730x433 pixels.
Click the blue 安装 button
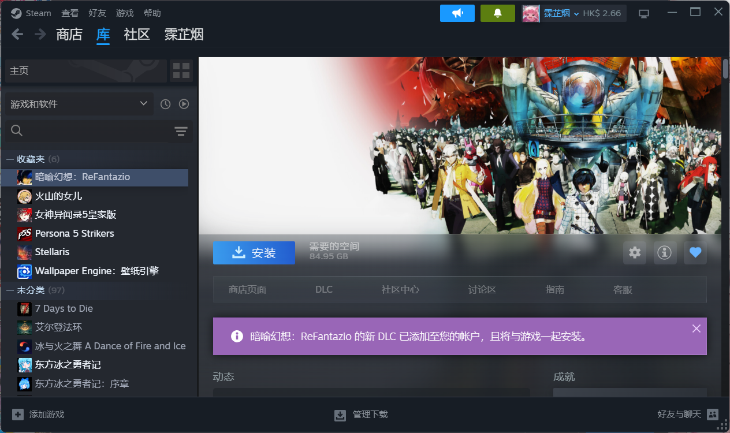254,253
